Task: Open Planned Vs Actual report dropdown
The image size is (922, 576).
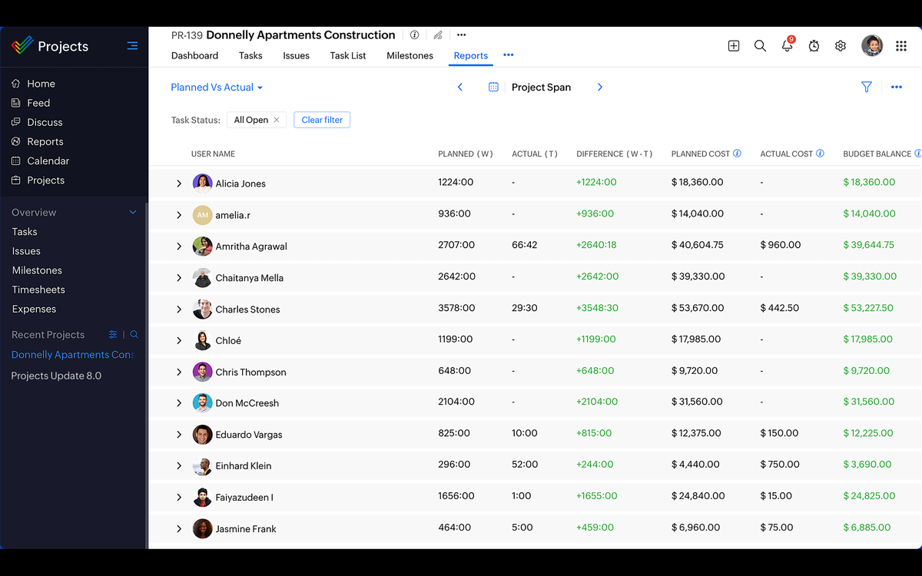Action: coord(217,88)
